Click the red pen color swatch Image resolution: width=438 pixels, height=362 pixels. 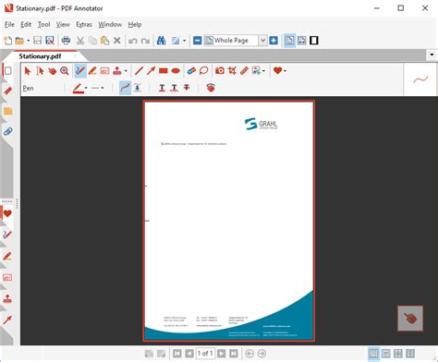[78, 88]
